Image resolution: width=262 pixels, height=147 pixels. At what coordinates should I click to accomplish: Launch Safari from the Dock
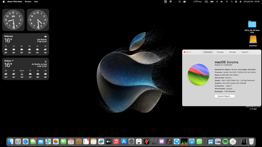click(26, 142)
